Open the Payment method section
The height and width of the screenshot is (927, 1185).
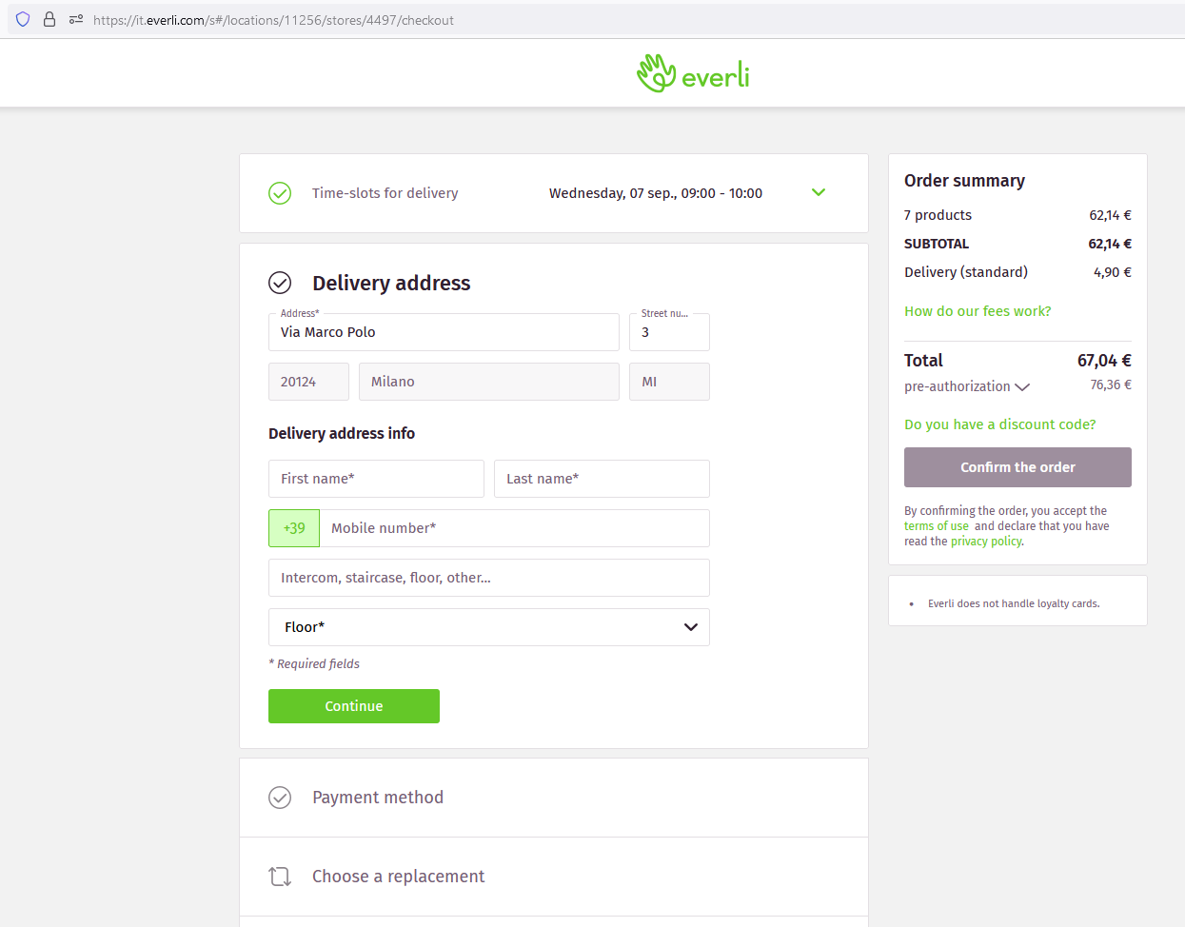(378, 797)
